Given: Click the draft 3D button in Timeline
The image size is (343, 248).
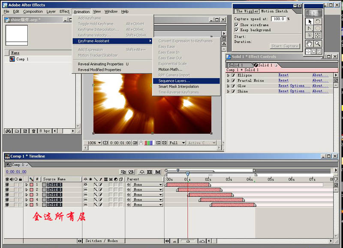Looking at the screenshot, I should (x=131, y=172).
